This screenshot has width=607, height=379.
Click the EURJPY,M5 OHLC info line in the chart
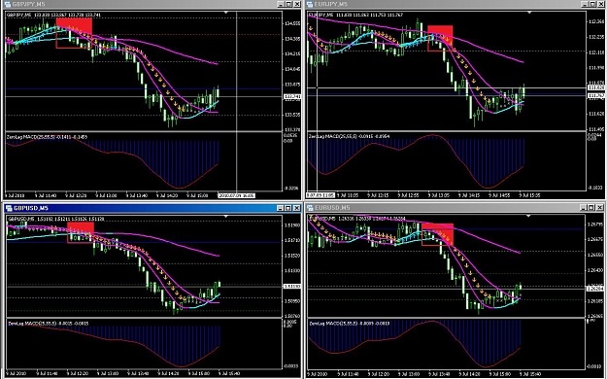click(355, 15)
